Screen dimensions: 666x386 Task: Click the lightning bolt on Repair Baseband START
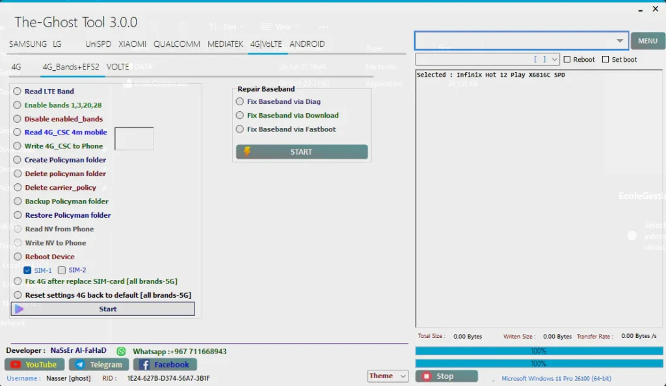246,151
